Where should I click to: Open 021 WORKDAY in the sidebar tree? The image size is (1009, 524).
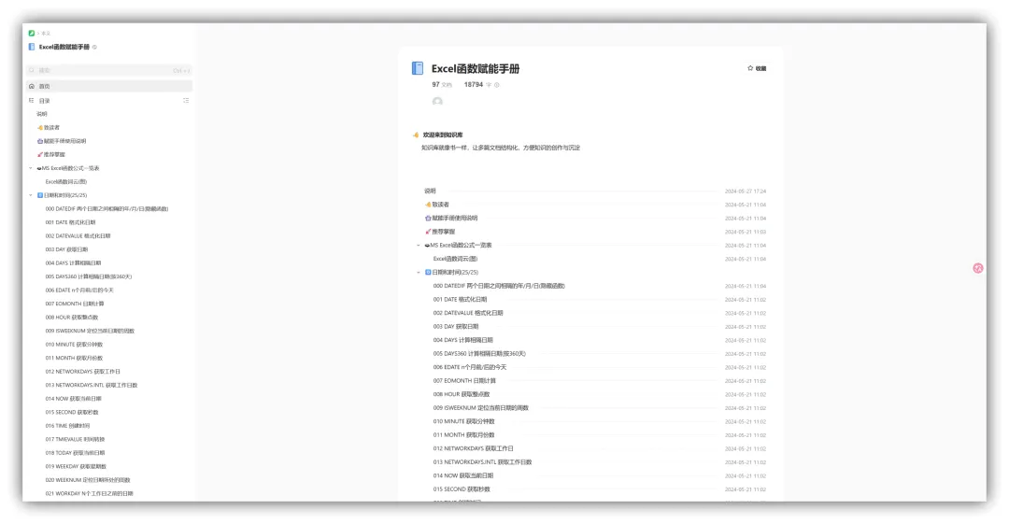[89, 493]
